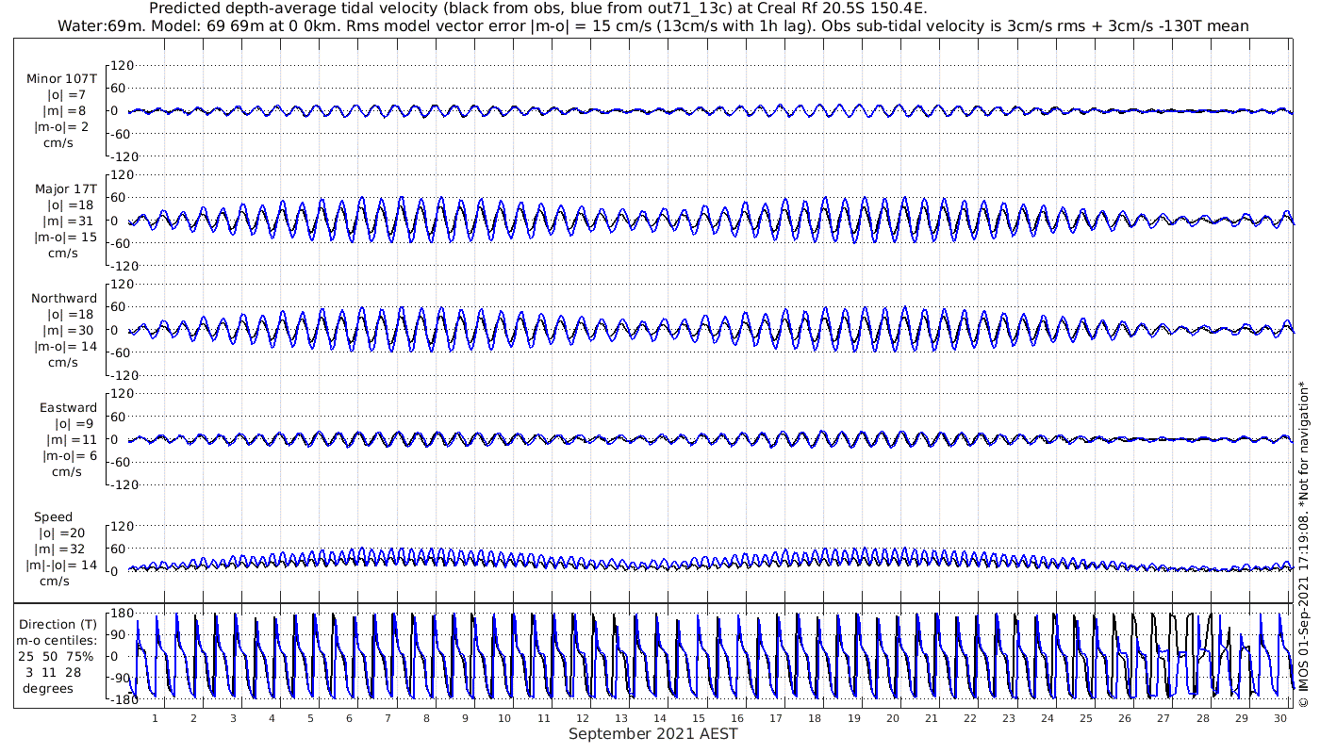Click the '25 50 75%' centile header
Viewport: 1320px width, 754px height.
point(58,656)
